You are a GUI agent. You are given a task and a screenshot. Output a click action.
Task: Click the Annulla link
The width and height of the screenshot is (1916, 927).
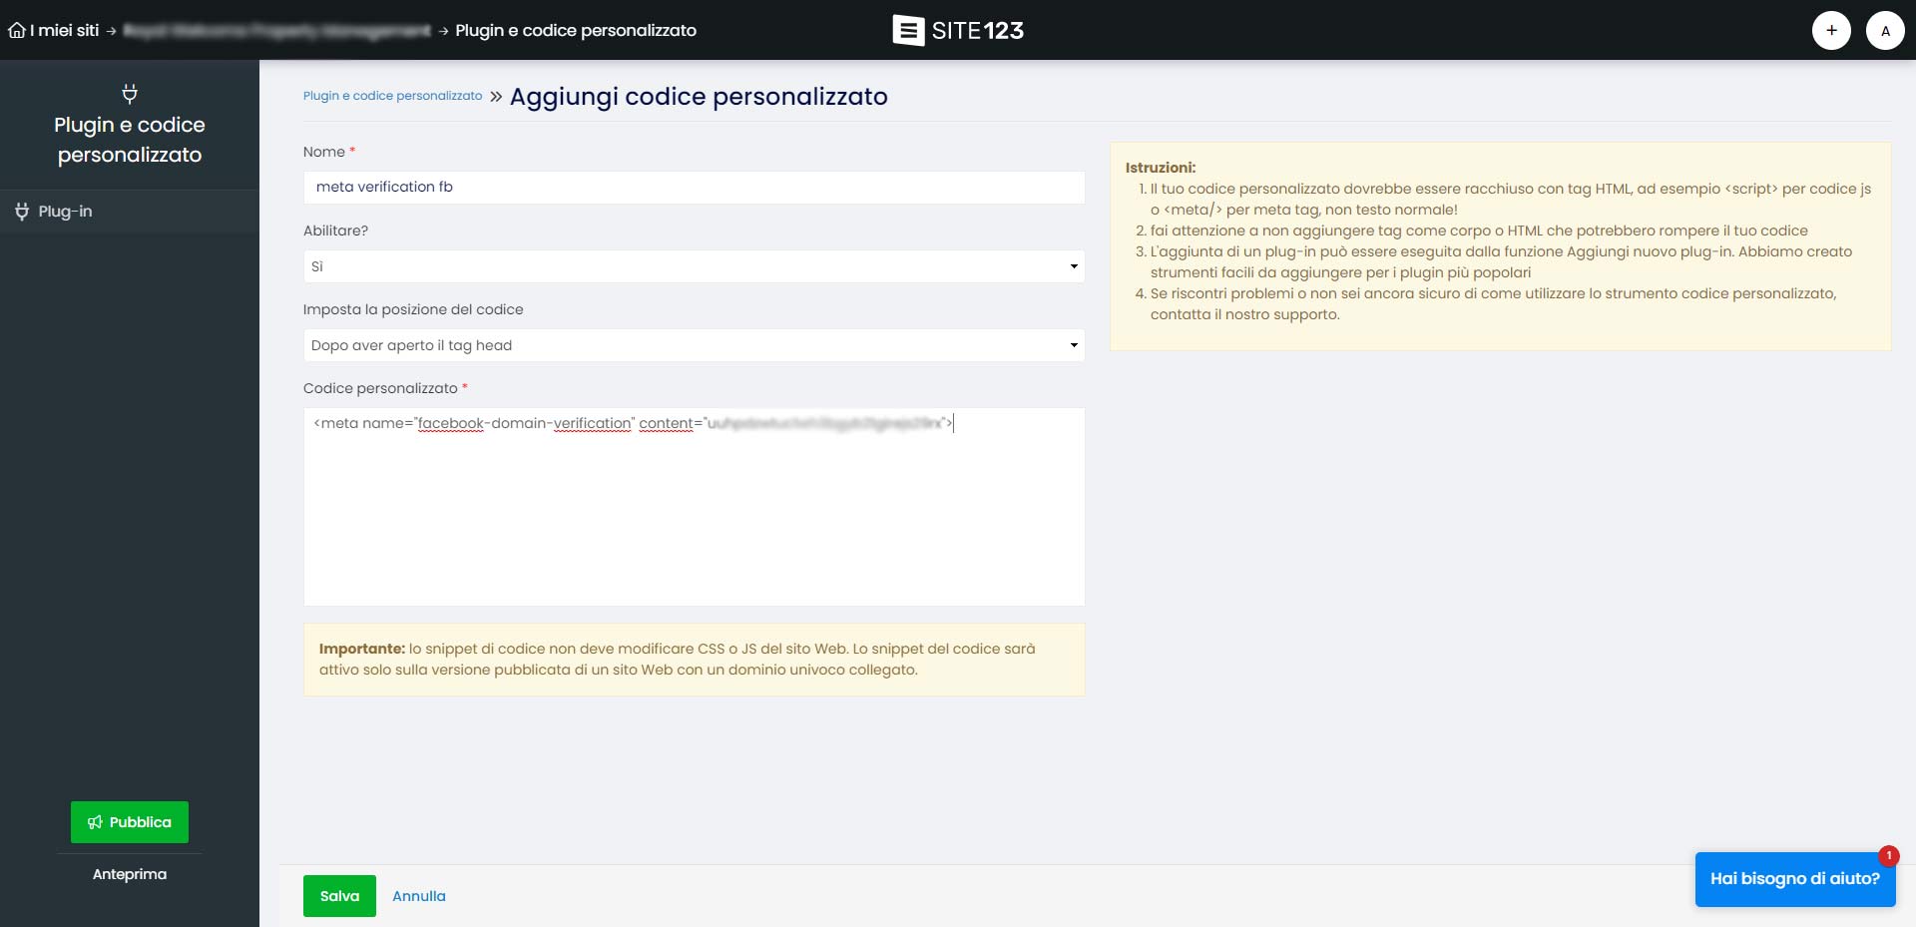click(x=419, y=895)
